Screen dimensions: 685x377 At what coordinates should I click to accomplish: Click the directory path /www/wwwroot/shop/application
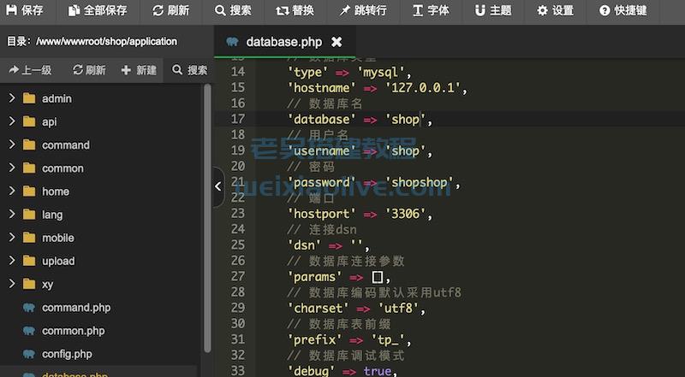coord(106,41)
